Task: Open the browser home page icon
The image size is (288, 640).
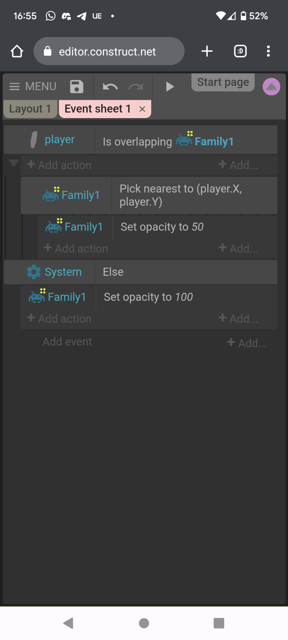Action: (17, 51)
